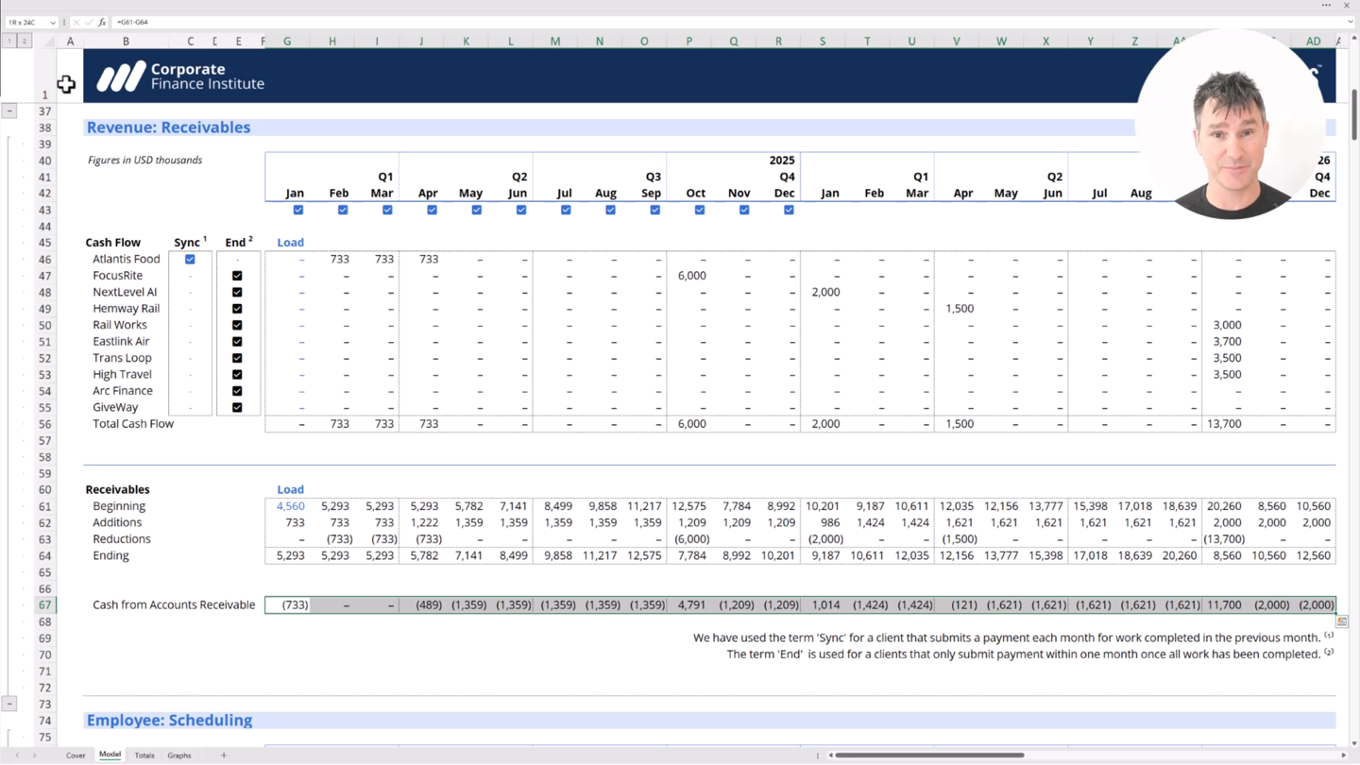Click the Insert Function fx icon
The height and width of the screenshot is (765, 1360).
[x=102, y=22]
